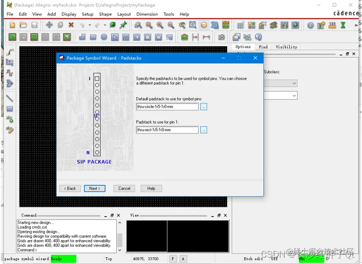362x264 pixels.
Task: Select the rectangle shape add icon
Action: (x=93, y=37)
